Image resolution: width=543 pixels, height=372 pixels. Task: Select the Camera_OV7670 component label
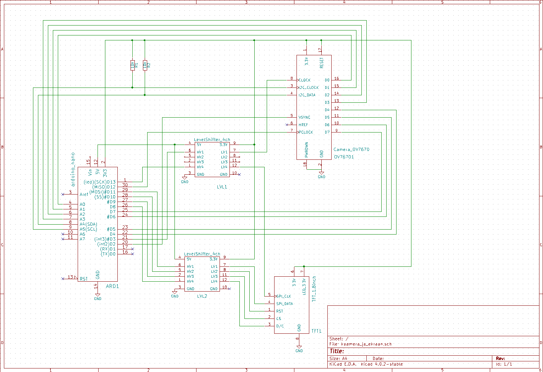click(351, 150)
